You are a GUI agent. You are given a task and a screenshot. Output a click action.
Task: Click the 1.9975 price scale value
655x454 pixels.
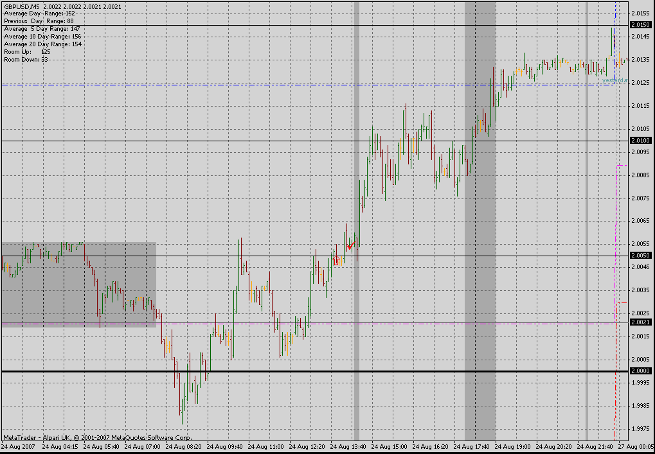click(x=640, y=428)
